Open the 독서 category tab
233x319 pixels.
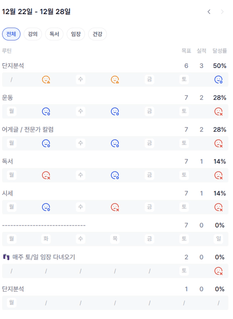coord(54,34)
